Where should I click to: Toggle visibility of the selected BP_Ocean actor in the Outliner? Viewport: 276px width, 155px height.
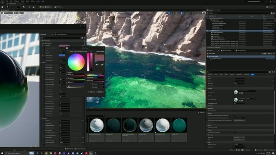[x=207, y=31]
